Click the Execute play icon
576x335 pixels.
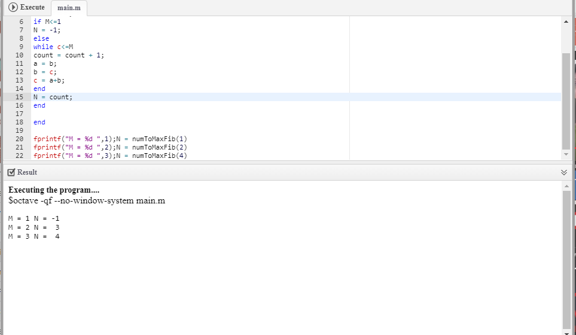coord(13,7)
